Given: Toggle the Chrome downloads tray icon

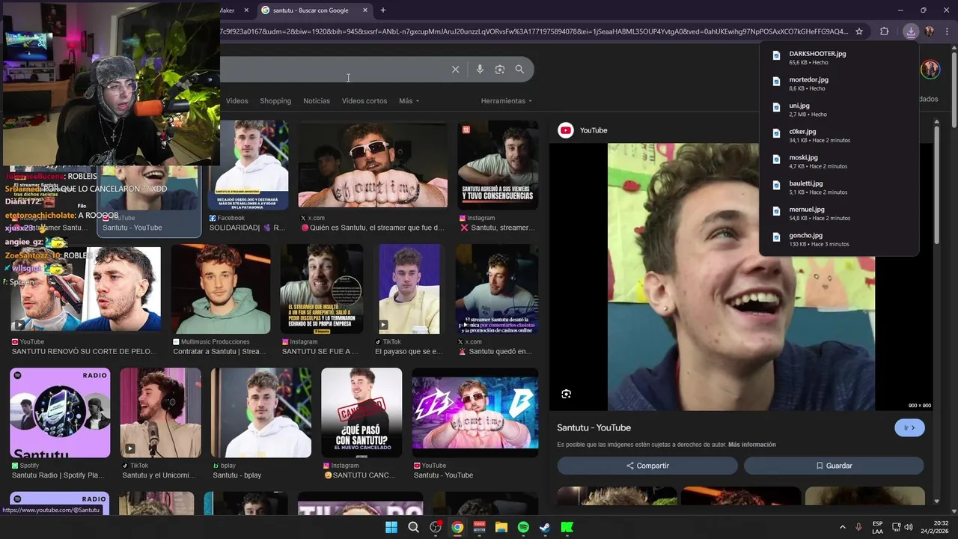Looking at the screenshot, I should click(x=911, y=31).
